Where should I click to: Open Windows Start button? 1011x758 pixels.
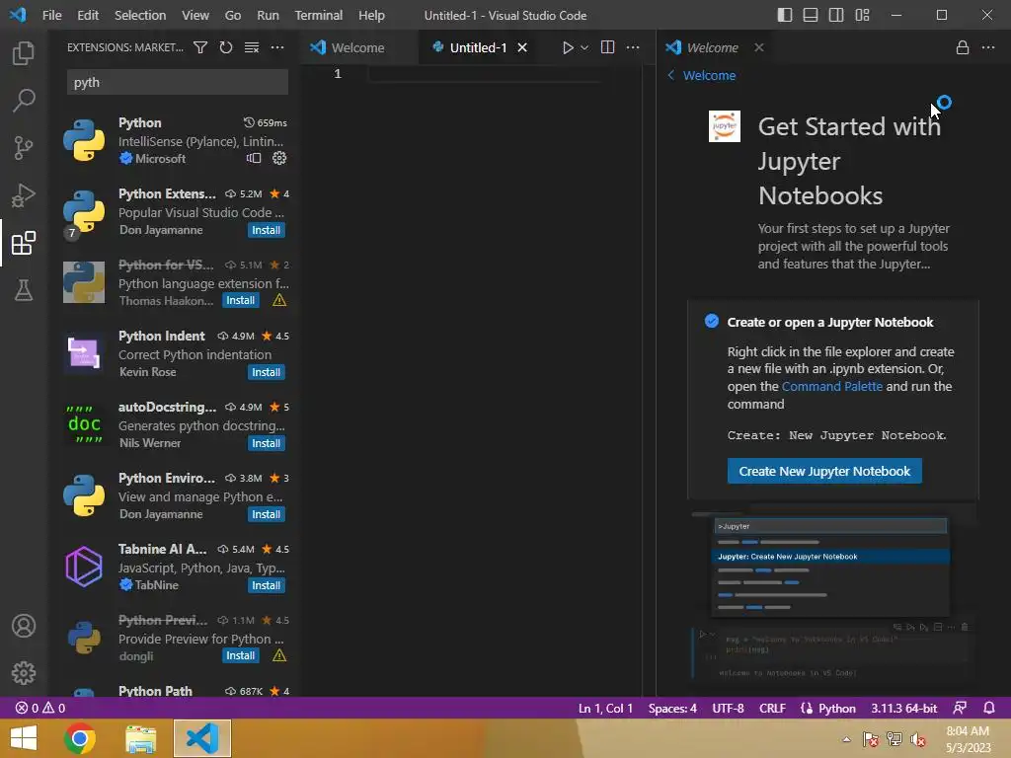24,738
